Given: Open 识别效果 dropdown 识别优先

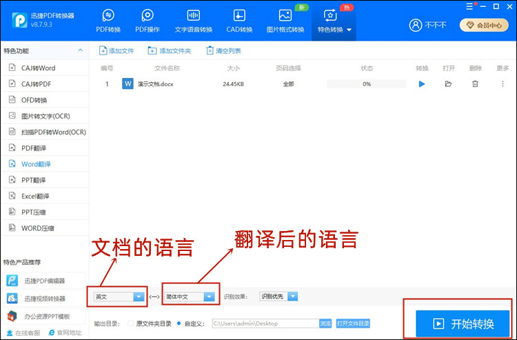Looking at the screenshot, I should [x=278, y=297].
